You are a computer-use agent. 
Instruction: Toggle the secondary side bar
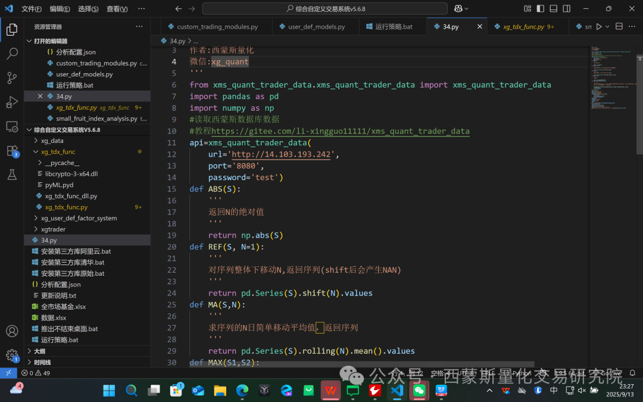[567, 8]
